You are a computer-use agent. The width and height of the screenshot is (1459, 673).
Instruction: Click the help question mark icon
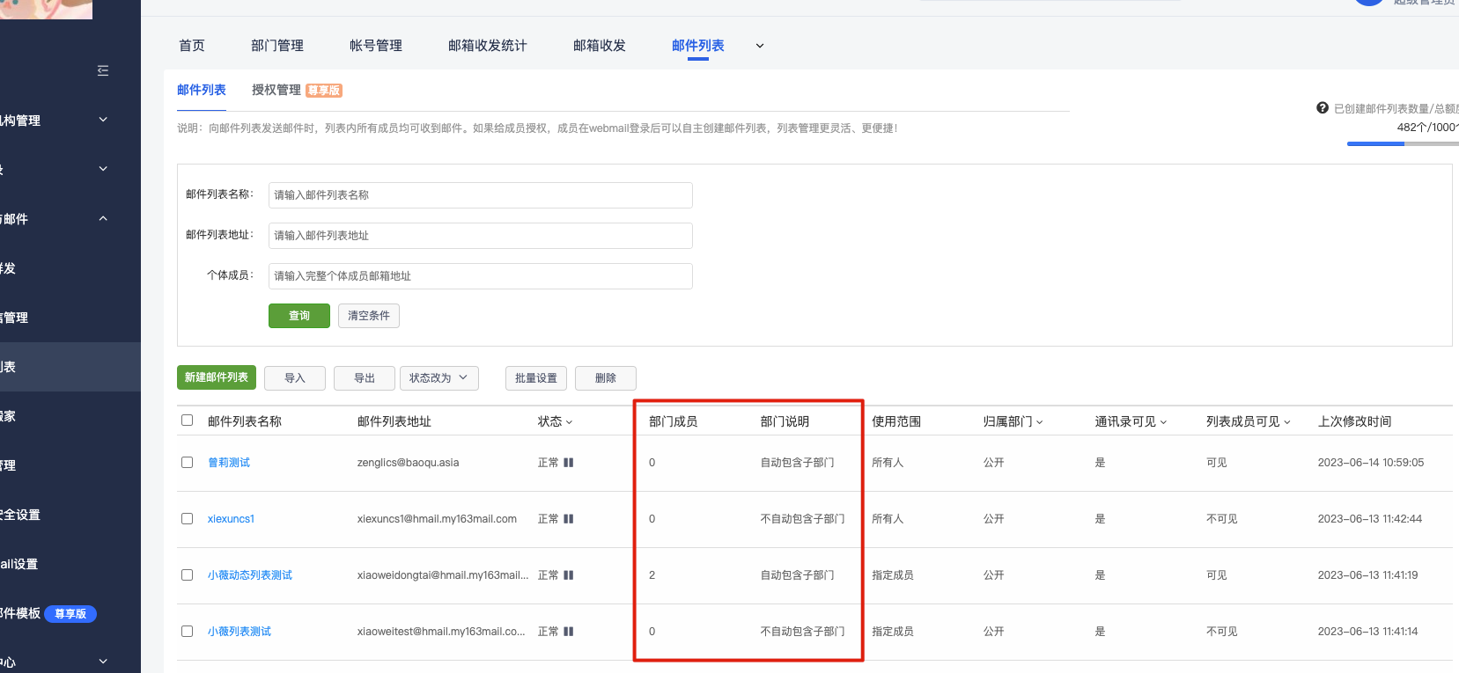pyautogui.click(x=1323, y=108)
